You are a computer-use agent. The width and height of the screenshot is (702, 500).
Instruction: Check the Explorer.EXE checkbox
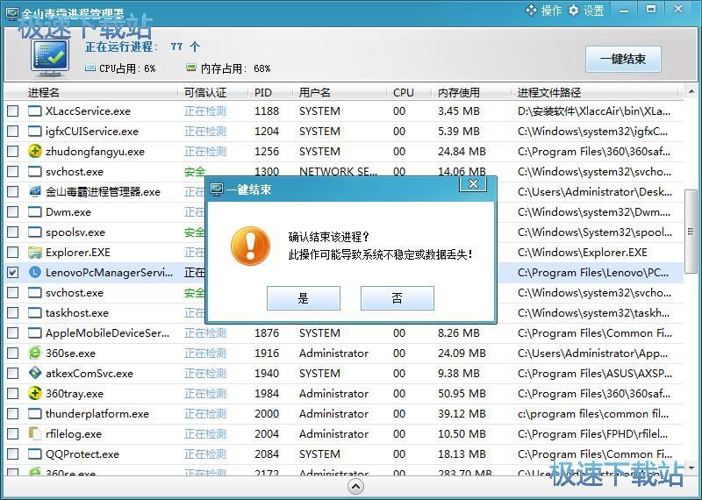(x=13, y=252)
